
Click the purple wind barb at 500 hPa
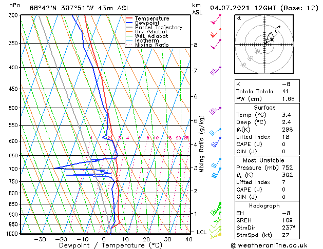coord(215,111)
